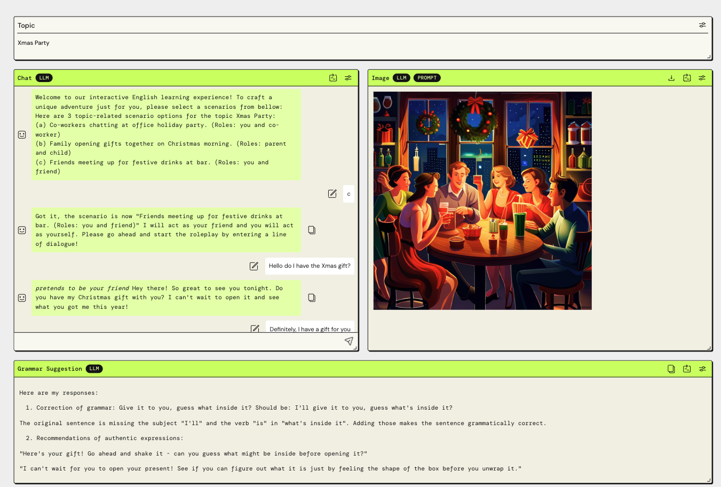Click "The original sentence is missing the subject" explanation
Image resolution: width=721 pixels, height=487 pixels.
tap(283, 423)
